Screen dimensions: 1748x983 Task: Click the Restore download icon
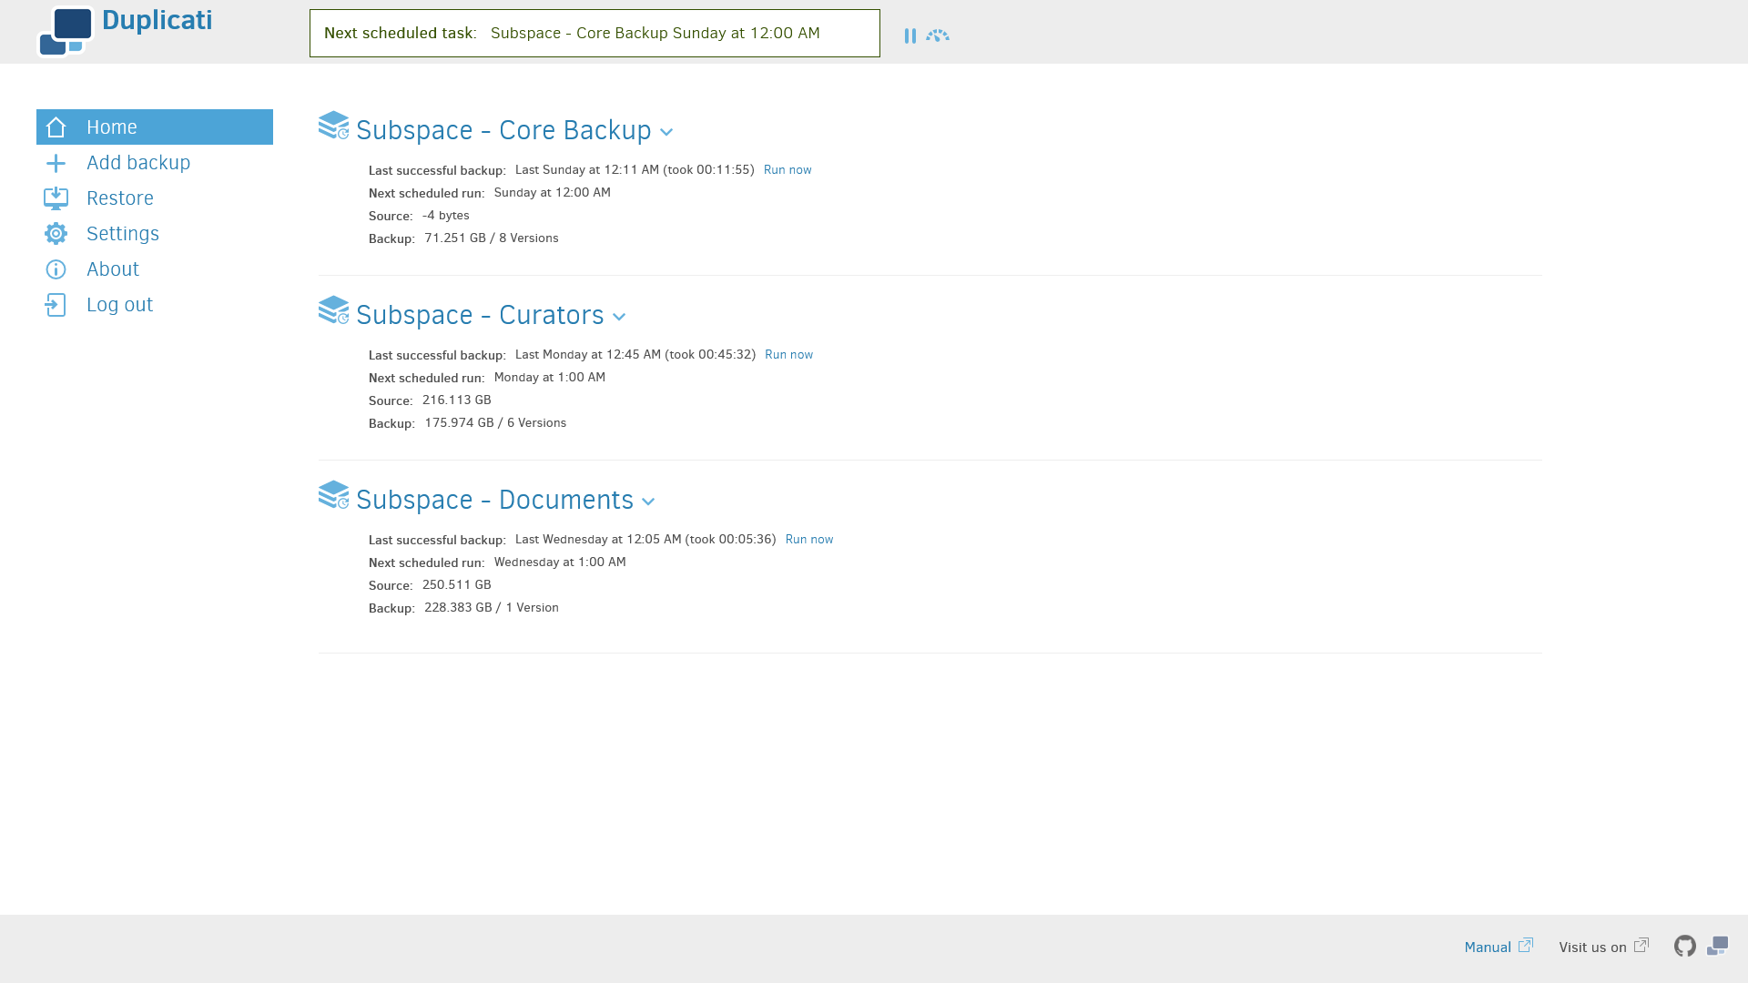click(x=56, y=198)
